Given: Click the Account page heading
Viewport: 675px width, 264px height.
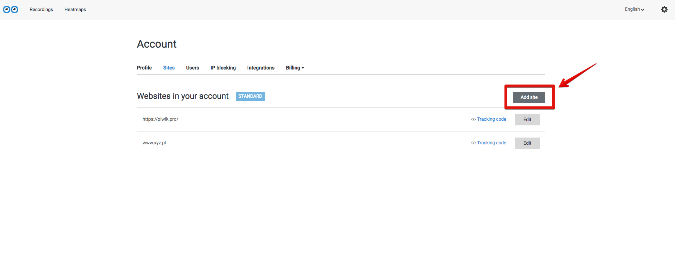Looking at the screenshot, I should tap(157, 44).
